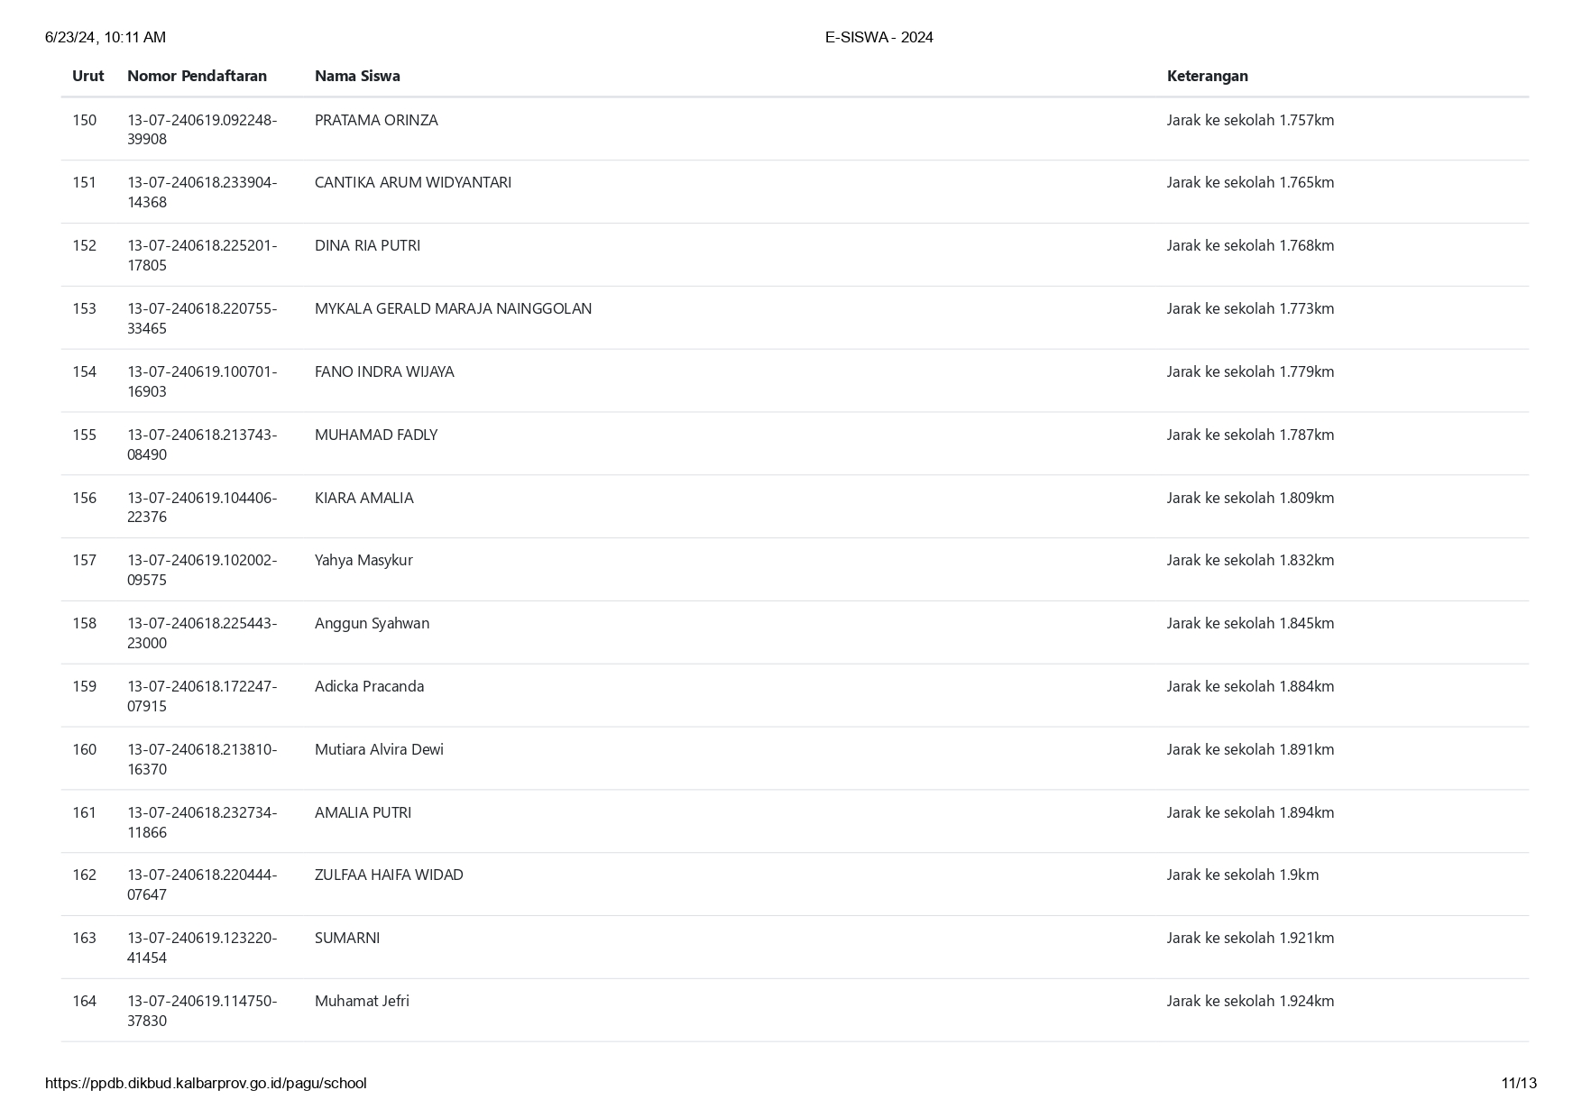This screenshot has height=1118, width=1582.
Task: Click order number 164
Action: pos(84,1001)
